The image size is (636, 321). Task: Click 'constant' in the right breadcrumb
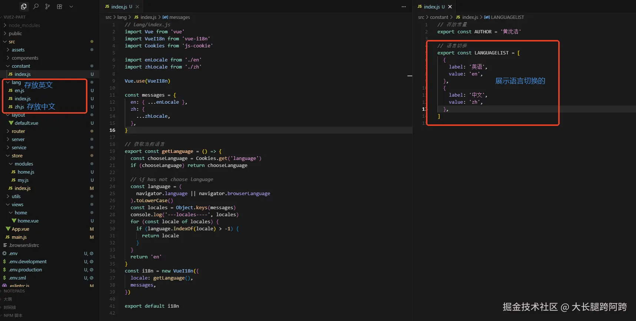pos(439,17)
